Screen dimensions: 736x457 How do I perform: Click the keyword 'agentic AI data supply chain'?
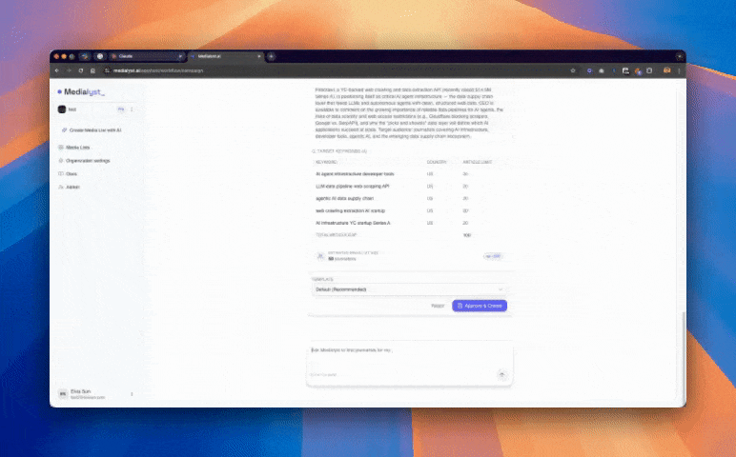click(x=344, y=198)
